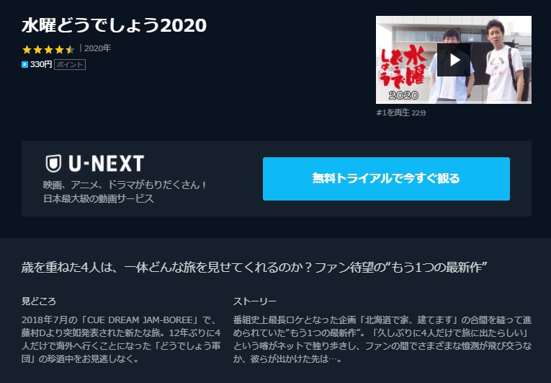The image size is (551, 383).
Task: Open the 水曜どうでしょう2020 title heading
Action: 114,26
